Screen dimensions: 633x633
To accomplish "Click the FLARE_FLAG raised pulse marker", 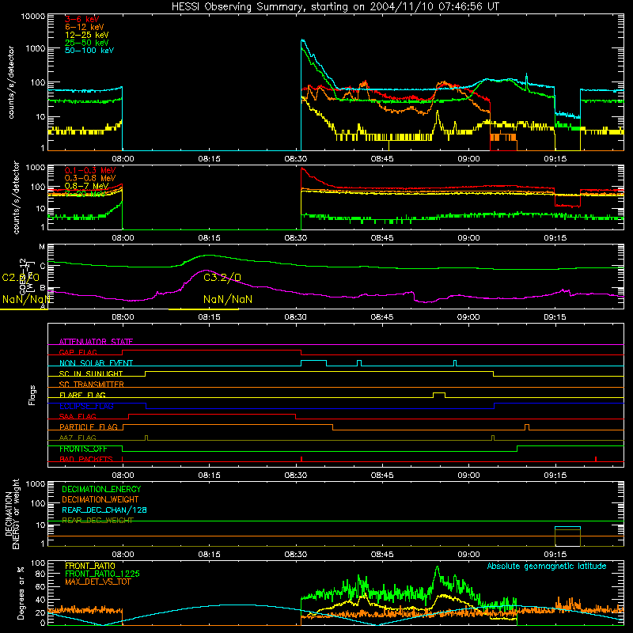I will tap(439, 395).
